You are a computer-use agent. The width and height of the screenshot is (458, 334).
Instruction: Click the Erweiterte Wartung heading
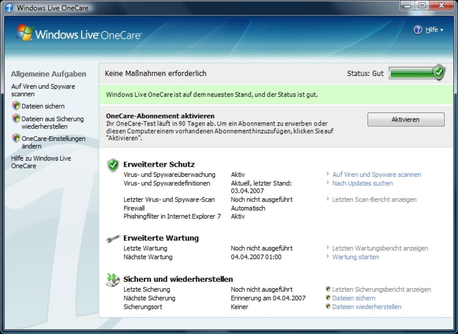coord(161,238)
